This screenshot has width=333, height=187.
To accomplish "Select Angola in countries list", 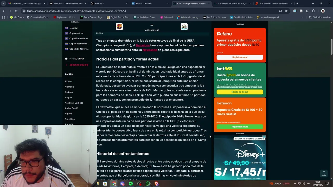I will coord(68,97).
